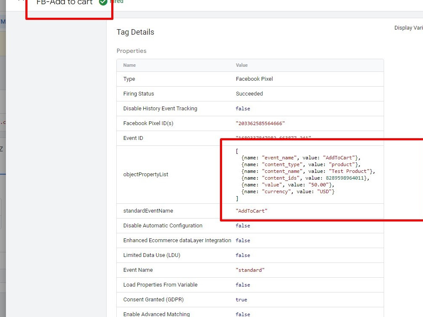Click the Enable Advanced Matching false value
The image size is (423, 317).
tap(243, 314)
